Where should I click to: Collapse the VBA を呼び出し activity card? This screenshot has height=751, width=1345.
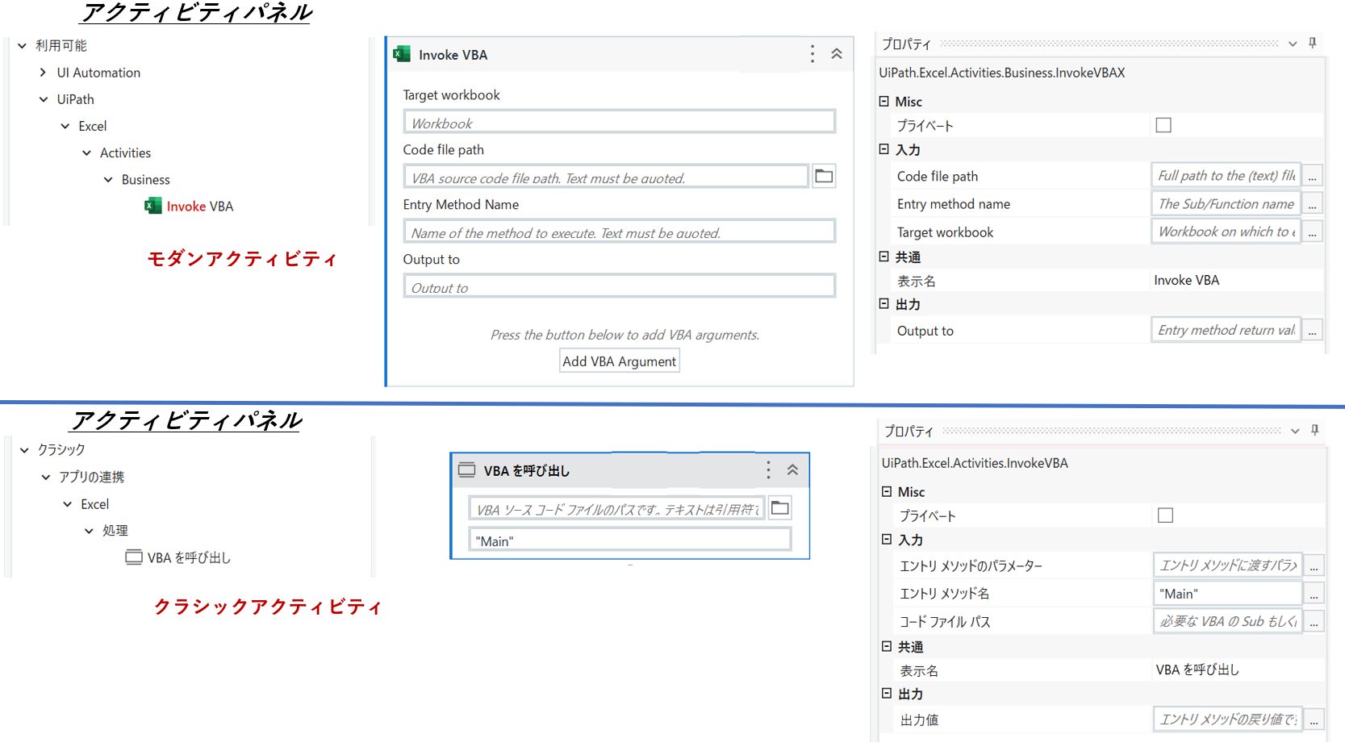(792, 469)
